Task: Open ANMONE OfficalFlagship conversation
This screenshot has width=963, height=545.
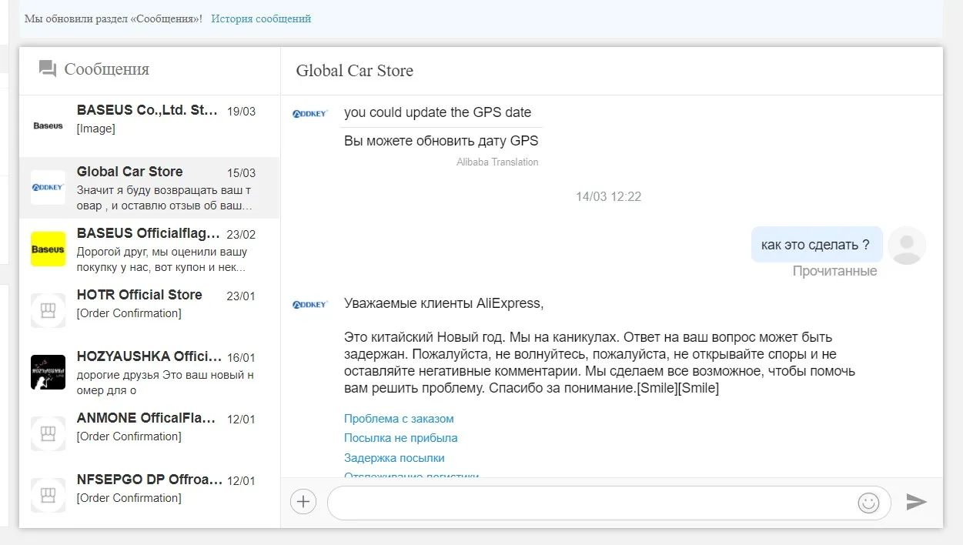Action: [x=149, y=434]
